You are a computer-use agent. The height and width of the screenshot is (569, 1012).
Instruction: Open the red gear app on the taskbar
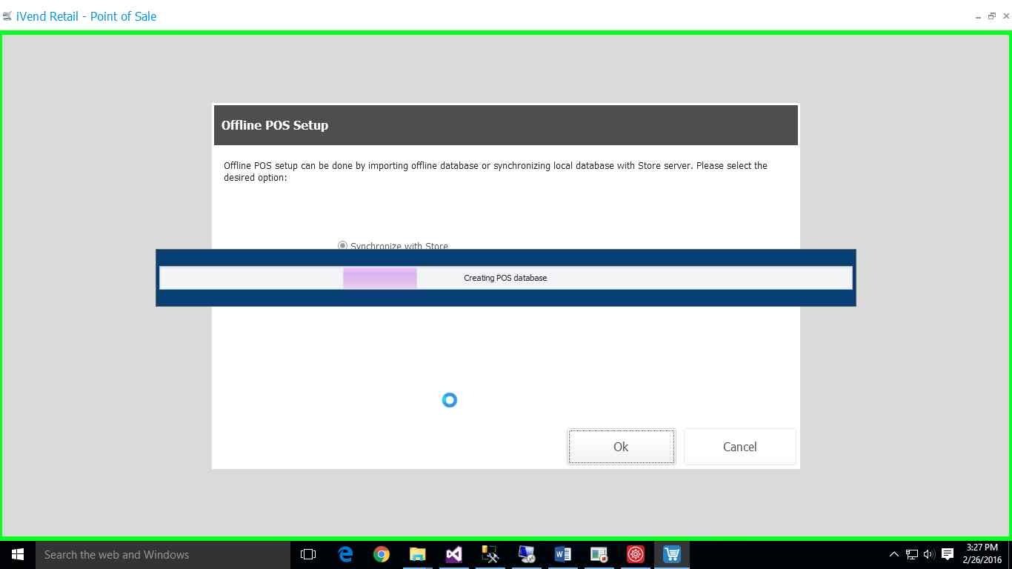635,554
